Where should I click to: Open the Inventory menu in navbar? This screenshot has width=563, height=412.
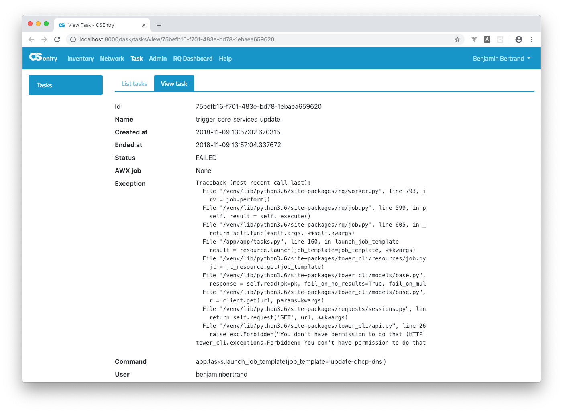[x=80, y=59]
